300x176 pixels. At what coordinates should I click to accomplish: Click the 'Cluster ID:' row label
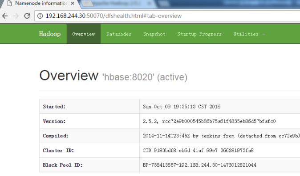pyautogui.click(x=58, y=150)
